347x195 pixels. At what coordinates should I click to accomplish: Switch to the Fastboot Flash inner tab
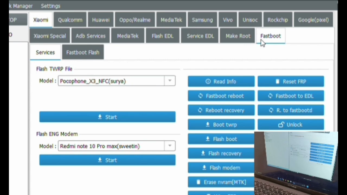click(x=83, y=53)
